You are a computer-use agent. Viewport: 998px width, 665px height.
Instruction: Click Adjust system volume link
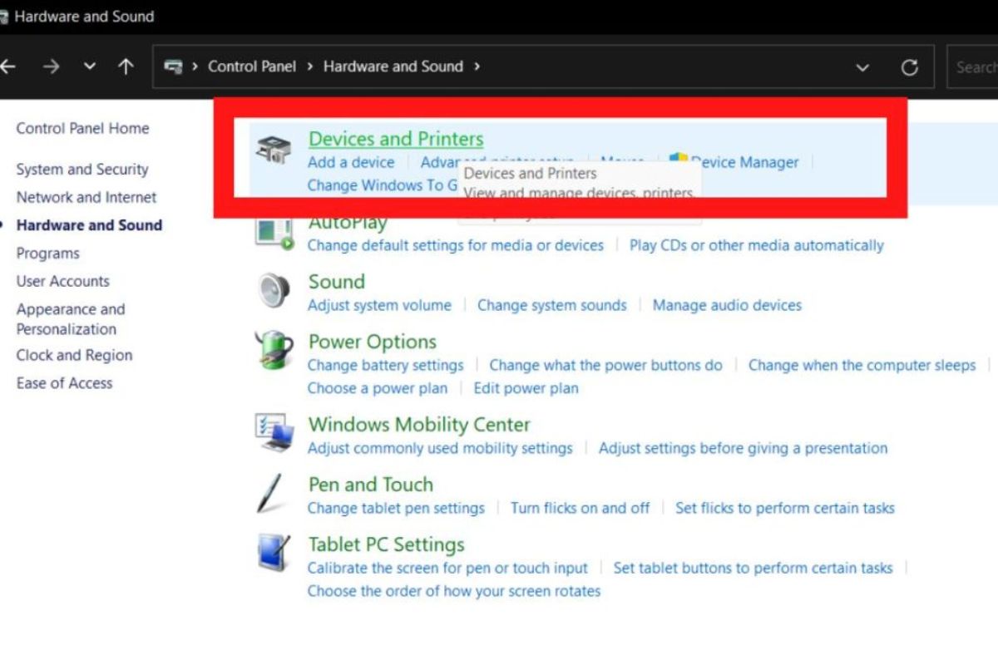[379, 305]
